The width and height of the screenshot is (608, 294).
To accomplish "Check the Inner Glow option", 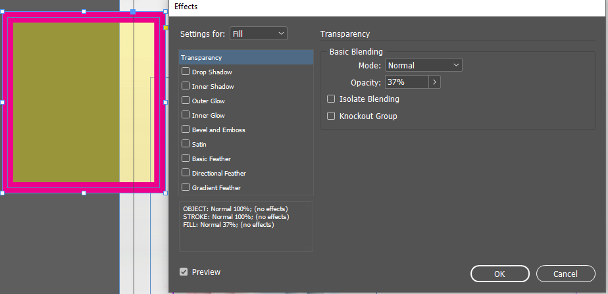I will [186, 115].
